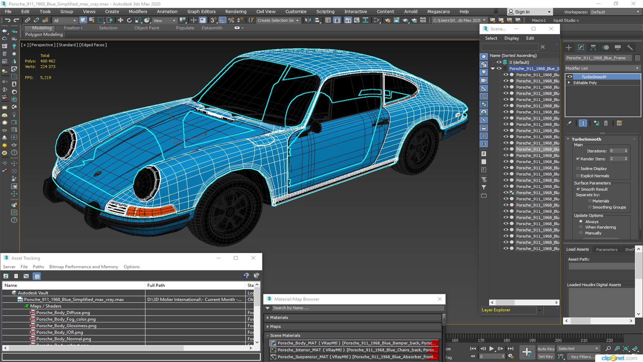Open the Hierarchy panel tab icon
643x362 pixels.
tap(593, 48)
